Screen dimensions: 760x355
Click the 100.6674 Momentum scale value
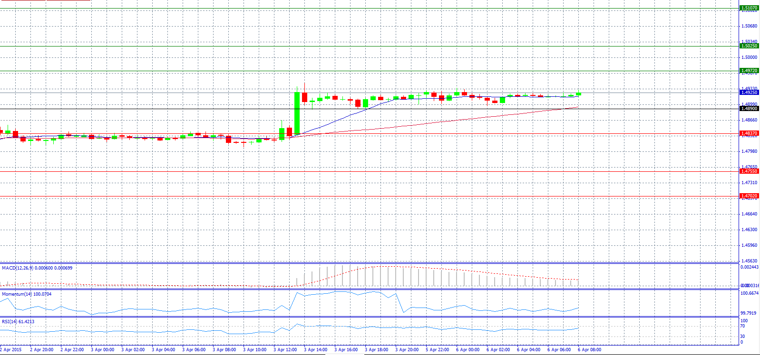pos(750,293)
